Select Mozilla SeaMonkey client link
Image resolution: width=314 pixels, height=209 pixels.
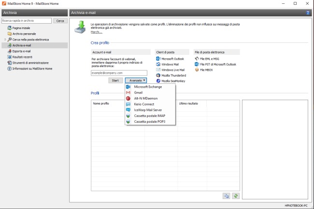pyautogui.click(x=173, y=81)
